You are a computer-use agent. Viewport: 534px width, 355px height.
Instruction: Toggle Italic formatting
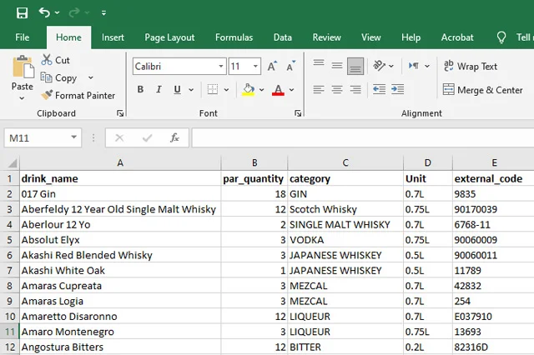pyautogui.click(x=159, y=89)
